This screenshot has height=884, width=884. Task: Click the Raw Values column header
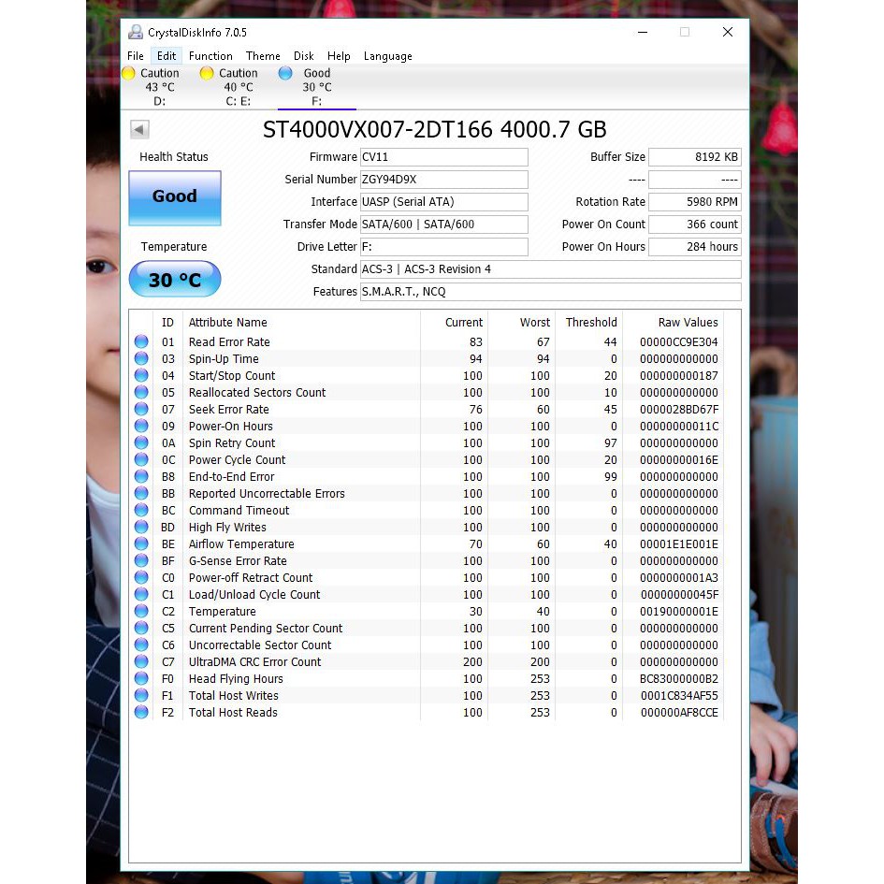(688, 323)
